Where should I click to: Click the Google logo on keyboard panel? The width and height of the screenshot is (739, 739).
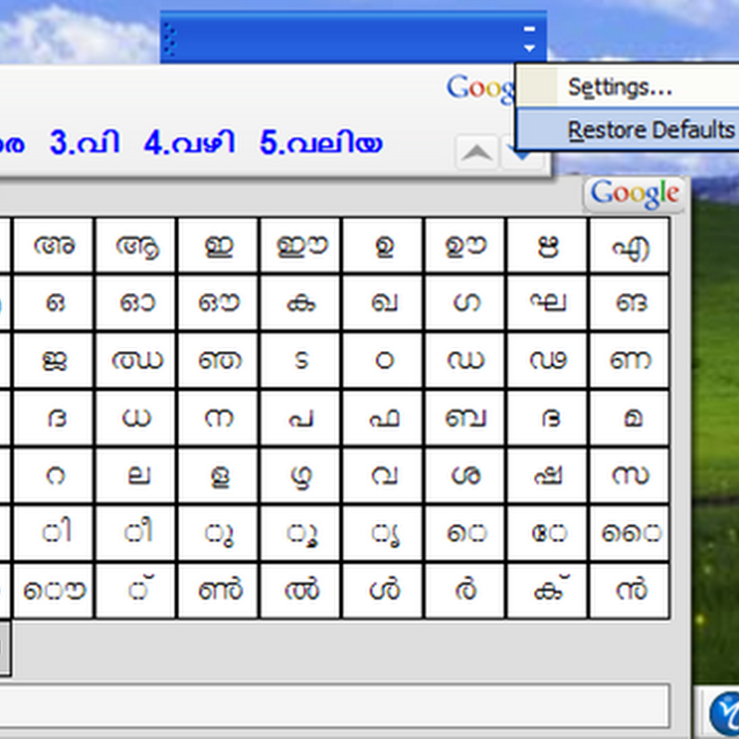[x=635, y=194]
